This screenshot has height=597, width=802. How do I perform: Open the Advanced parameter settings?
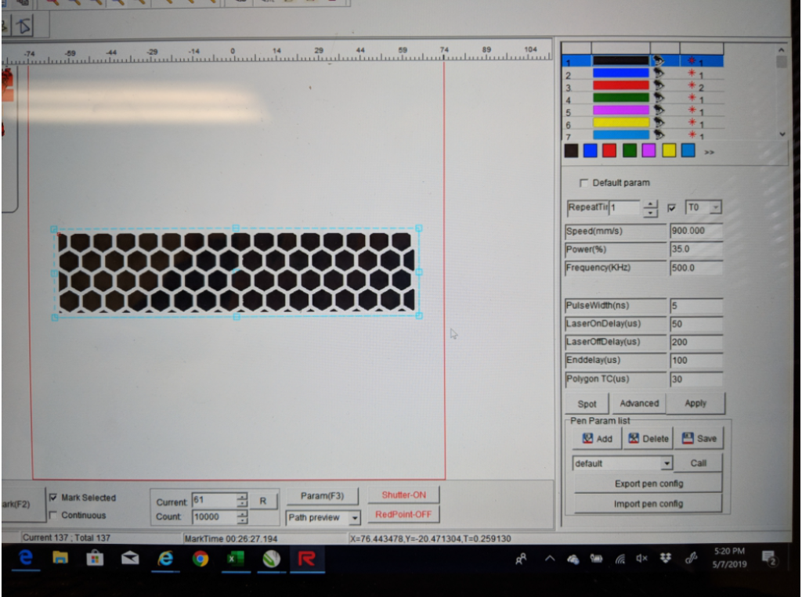pyautogui.click(x=638, y=404)
